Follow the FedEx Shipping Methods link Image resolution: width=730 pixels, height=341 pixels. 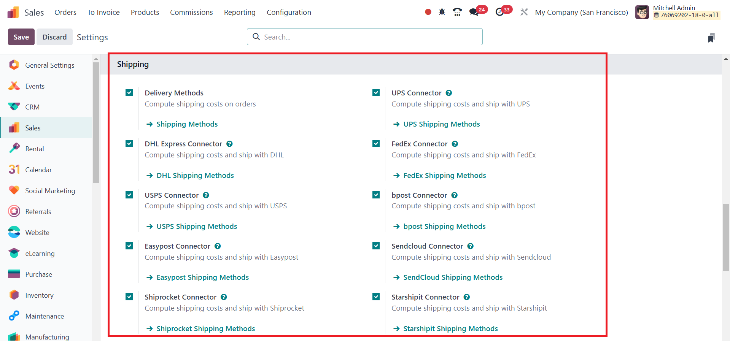point(439,176)
